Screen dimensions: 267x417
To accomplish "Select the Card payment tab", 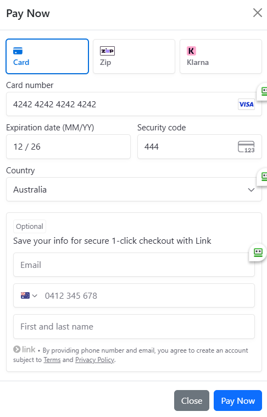I will point(47,56).
